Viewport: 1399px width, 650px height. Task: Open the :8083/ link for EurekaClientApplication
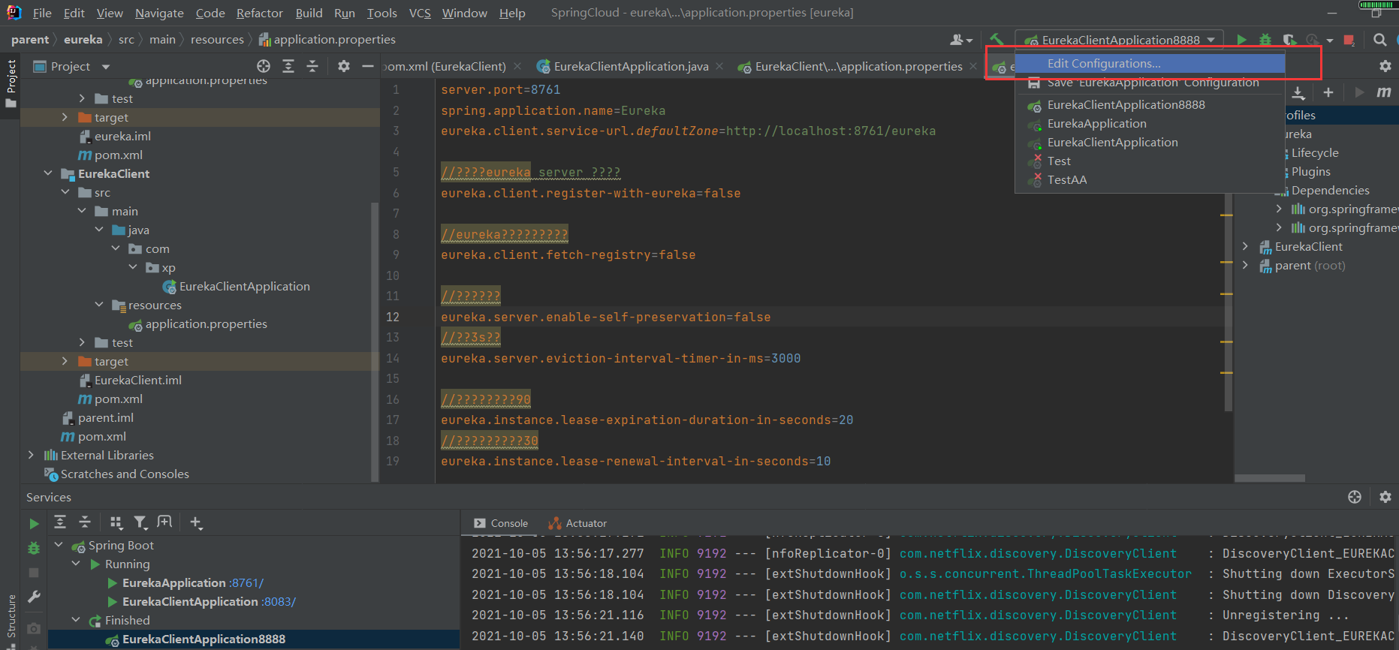[279, 602]
